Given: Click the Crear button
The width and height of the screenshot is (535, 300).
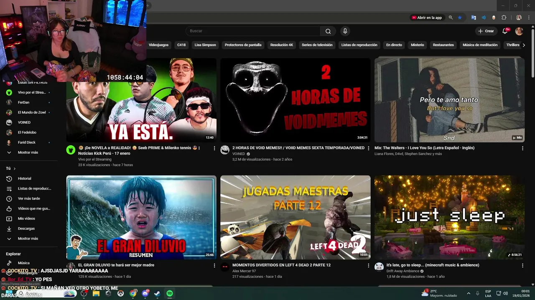Looking at the screenshot, I should tap(486, 31).
